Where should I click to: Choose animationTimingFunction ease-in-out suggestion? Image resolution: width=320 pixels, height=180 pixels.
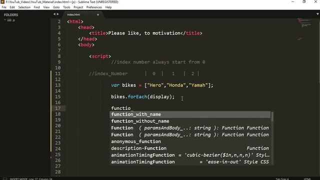pos(190,162)
